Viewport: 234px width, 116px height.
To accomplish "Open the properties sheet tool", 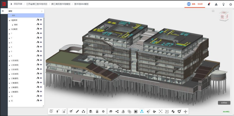I will [x=97, y=112].
